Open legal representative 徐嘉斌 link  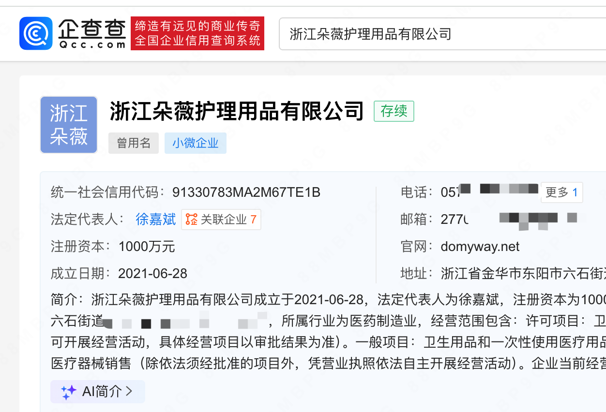point(156,220)
